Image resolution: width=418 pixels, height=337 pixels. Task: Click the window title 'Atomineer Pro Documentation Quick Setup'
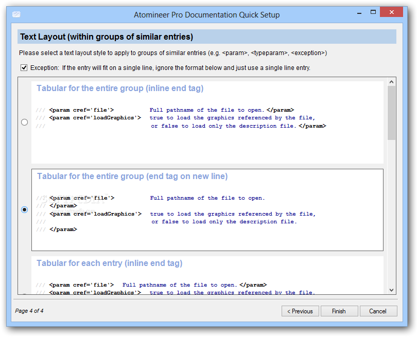tap(206, 14)
